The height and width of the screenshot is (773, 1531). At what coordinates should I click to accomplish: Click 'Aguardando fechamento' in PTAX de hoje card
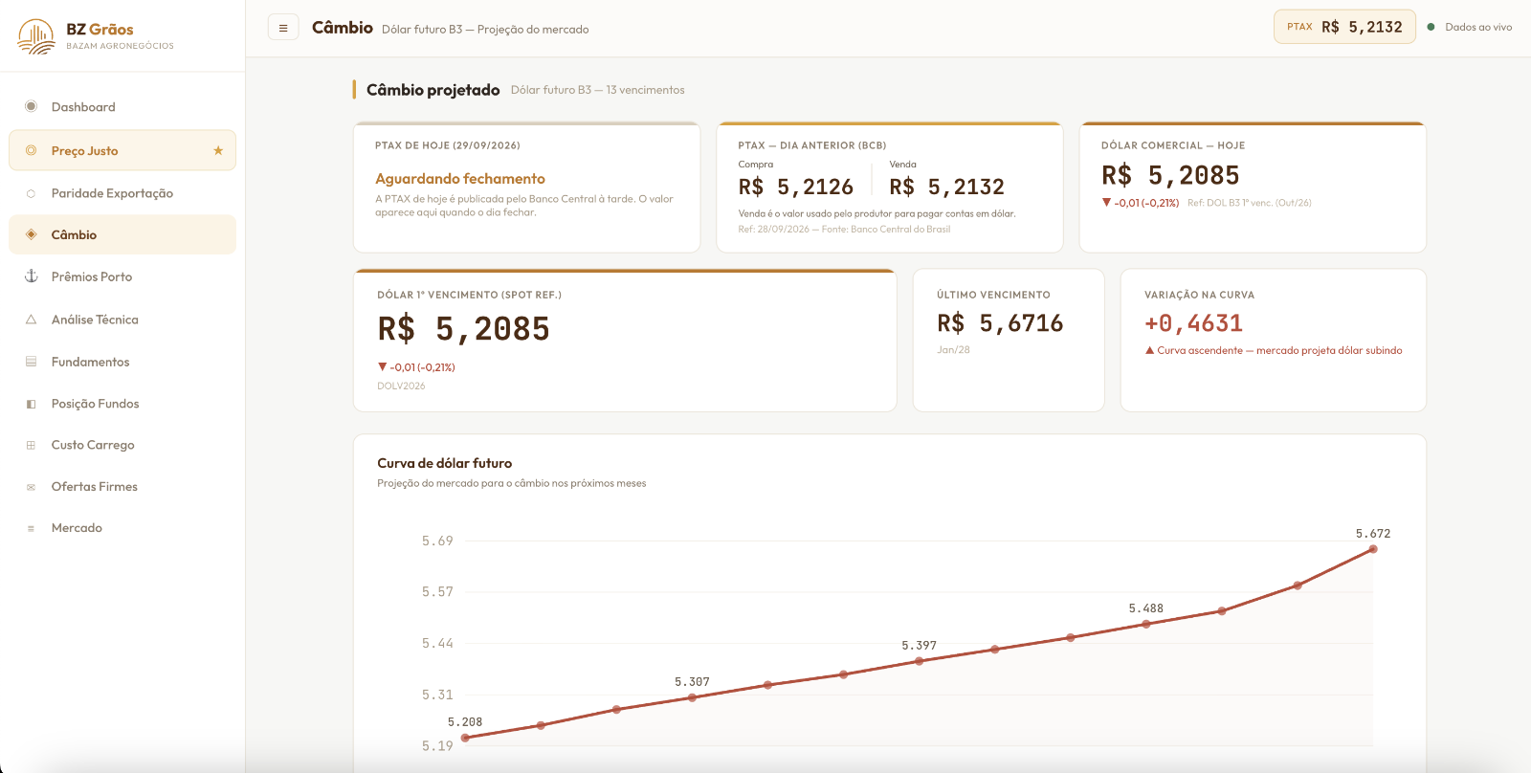coord(460,179)
